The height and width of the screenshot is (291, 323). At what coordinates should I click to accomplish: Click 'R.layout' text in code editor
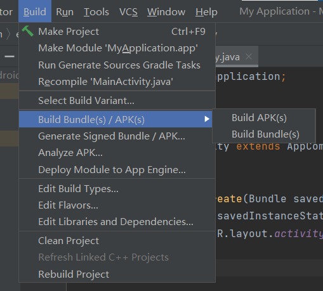pos(242,234)
